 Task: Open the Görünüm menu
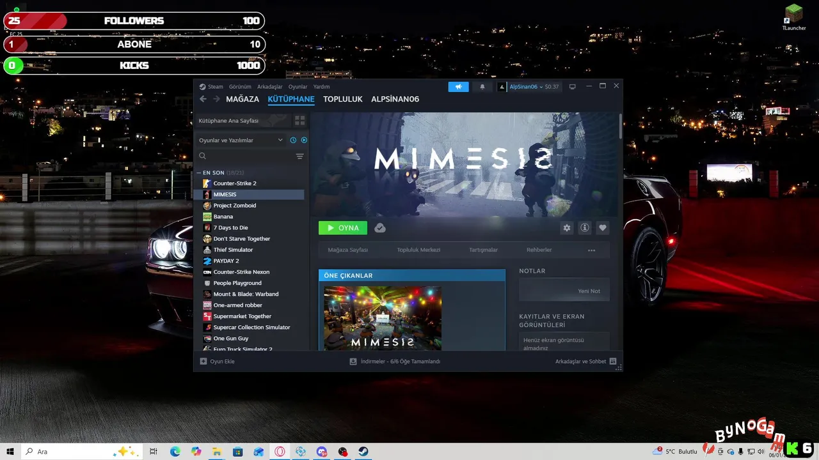coord(240,87)
